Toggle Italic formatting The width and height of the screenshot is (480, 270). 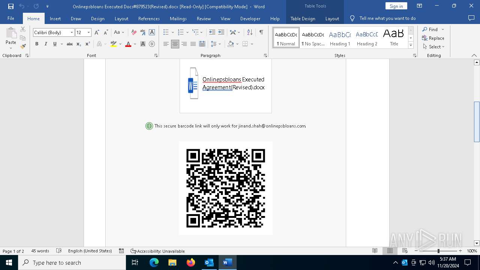(x=46, y=44)
